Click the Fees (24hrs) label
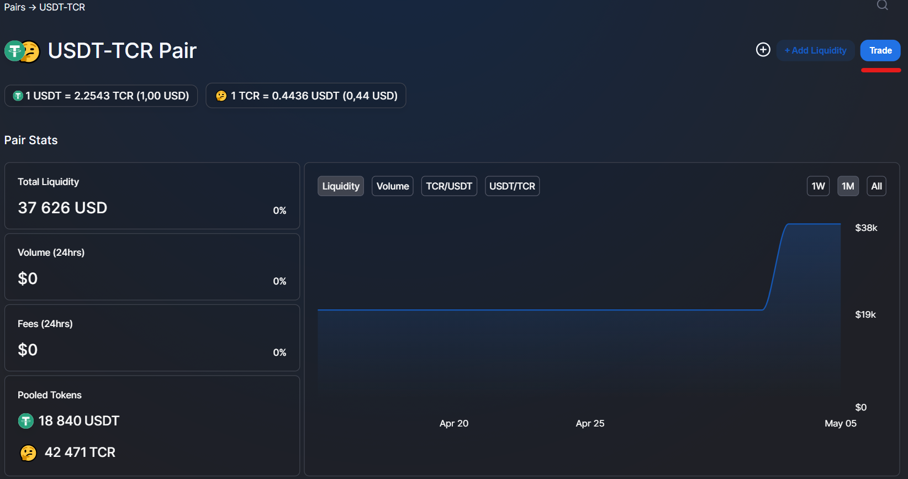This screenshot has height=479, width=908. coord(45,324)
